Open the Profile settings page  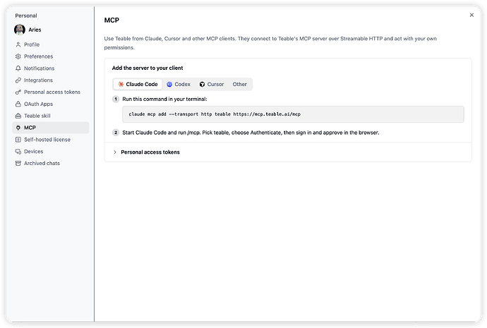point(50,44)
